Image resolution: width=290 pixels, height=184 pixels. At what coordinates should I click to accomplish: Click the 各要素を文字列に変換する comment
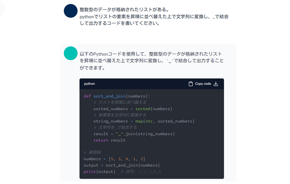pos(120,115)
